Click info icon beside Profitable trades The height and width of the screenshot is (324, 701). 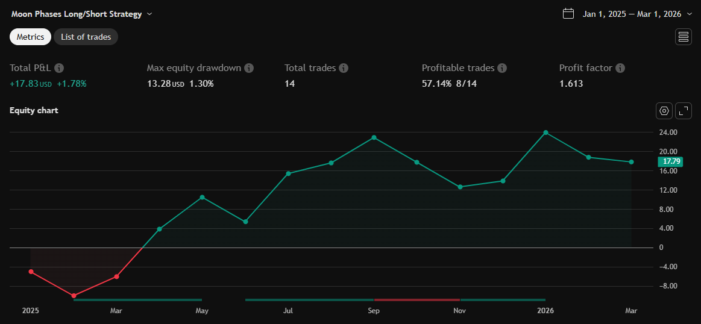point(502,68)
